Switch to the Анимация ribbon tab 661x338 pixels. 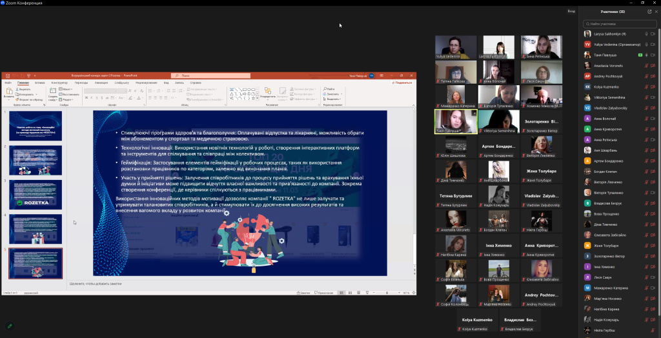tap(101, 83)
